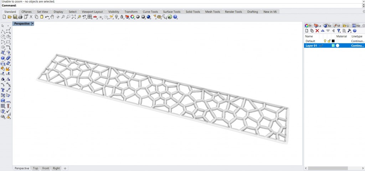Screen dimensions: 365x171
Task: Click the layer filter funnel icon
Action: click(339, 31)
